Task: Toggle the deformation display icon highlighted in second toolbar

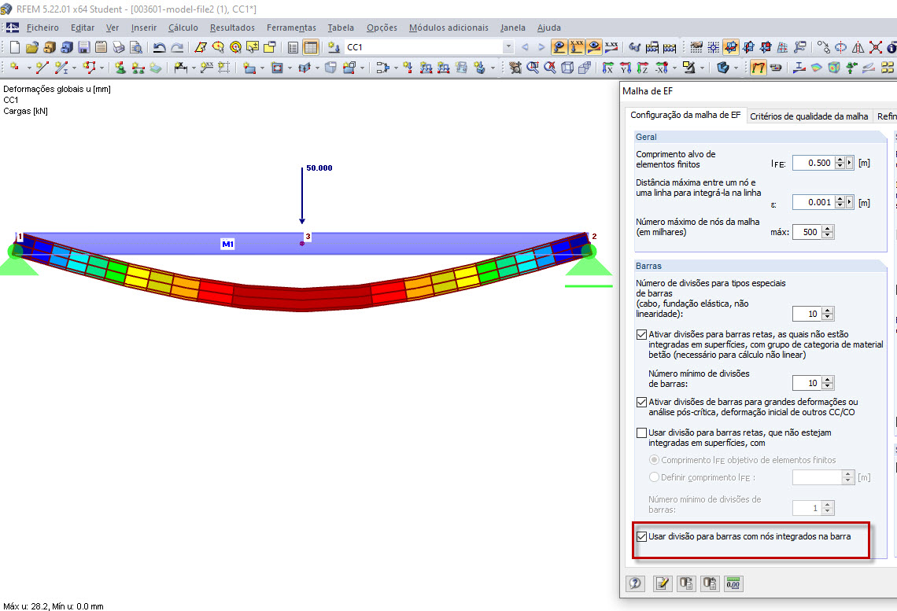Action: click(x=758, y=68)
